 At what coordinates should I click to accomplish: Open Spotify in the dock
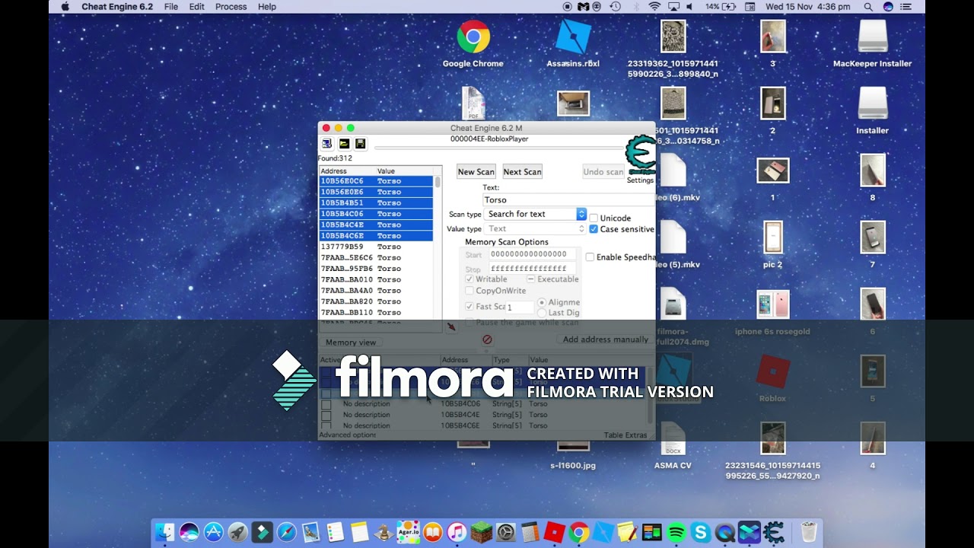pyautogui.click(x=676, y=532)
